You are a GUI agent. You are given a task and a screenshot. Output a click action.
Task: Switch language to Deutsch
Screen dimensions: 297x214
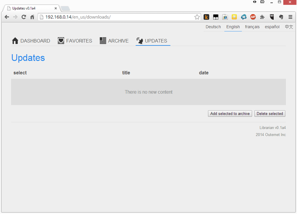[213, 27]
